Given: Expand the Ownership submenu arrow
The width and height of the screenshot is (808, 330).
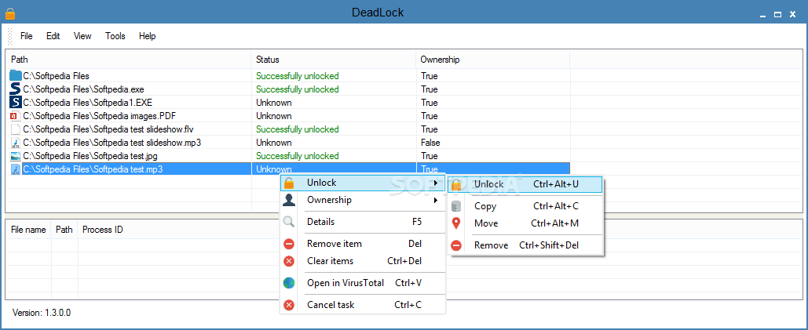Looking at the screenshot, I should 436,200.
